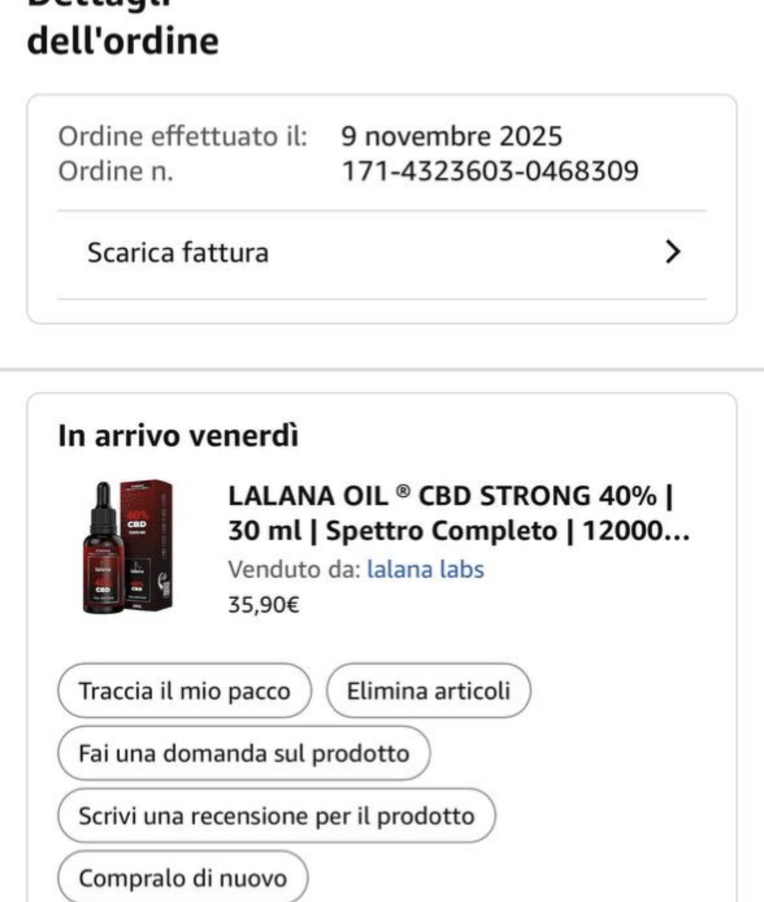Viewport: 764px width, 902px height.
Task: Click the red CBD box in product image
Action: tap(148, 544)
